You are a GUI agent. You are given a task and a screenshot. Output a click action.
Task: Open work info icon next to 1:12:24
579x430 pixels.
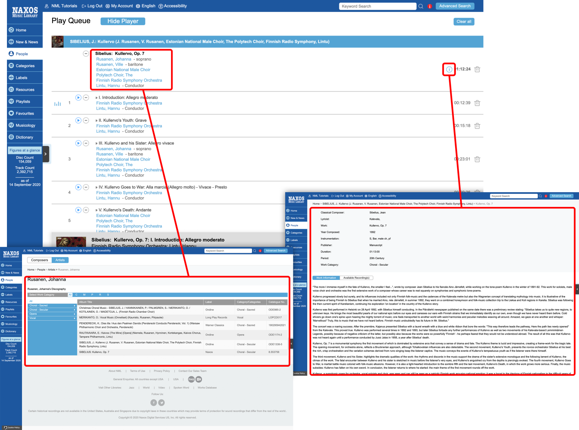coord(449,69)
